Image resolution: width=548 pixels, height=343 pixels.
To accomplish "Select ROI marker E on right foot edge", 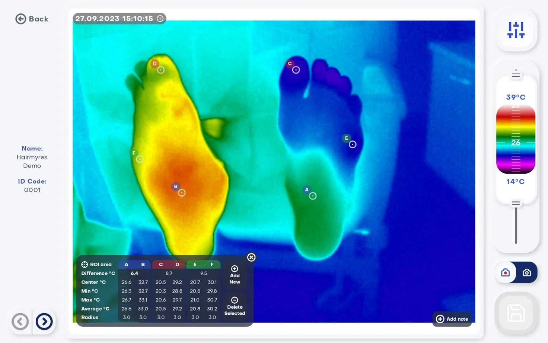I will [353, 144].
